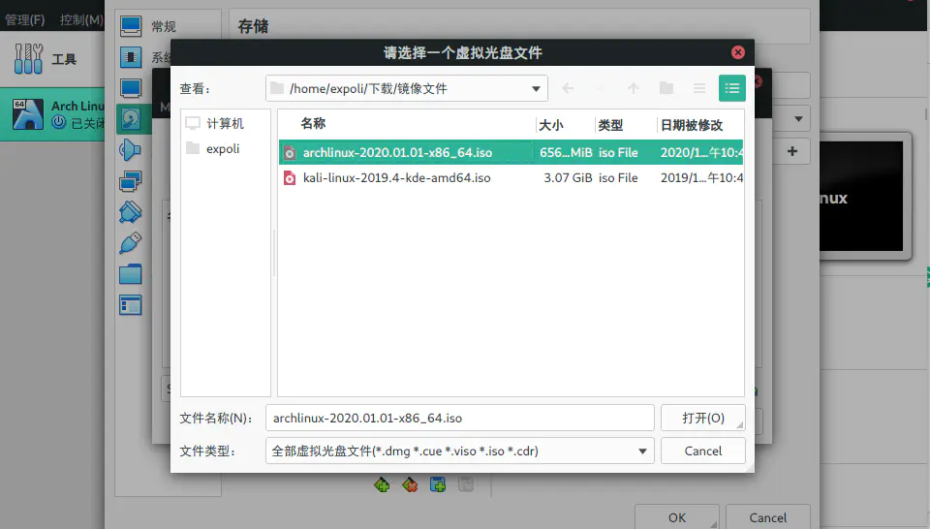Cancel the virtual disk file chooser
This screenshot has width=930, height=529.
pos(703,451)
